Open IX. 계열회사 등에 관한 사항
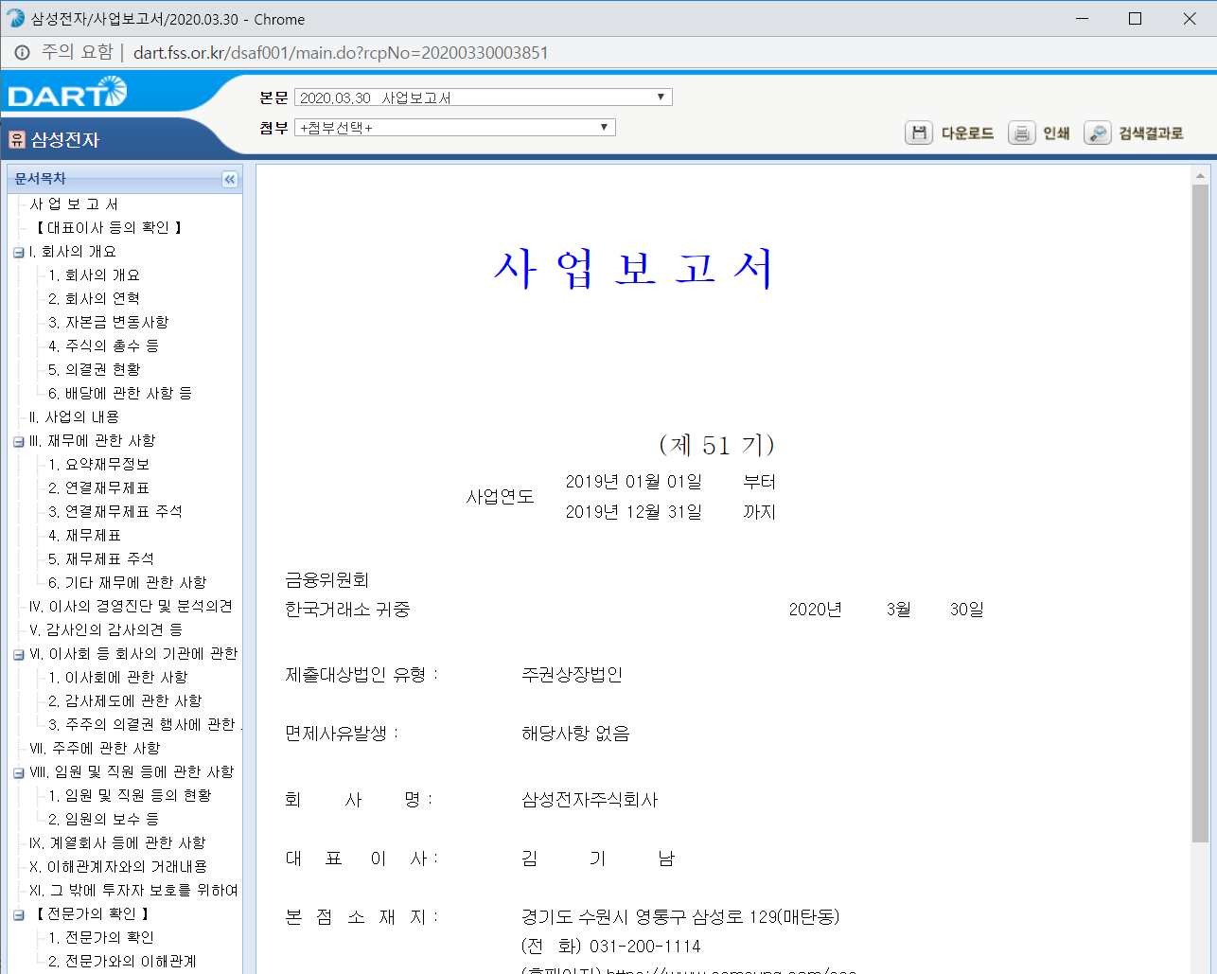1217x974 pixels. pos(117,842)
